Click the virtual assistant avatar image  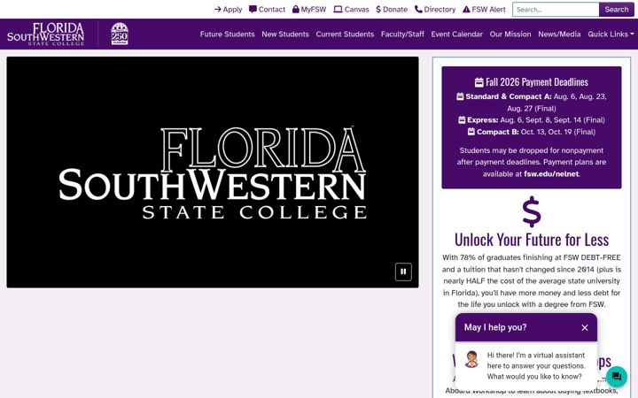pyautogui.click(x=471, y=359)
